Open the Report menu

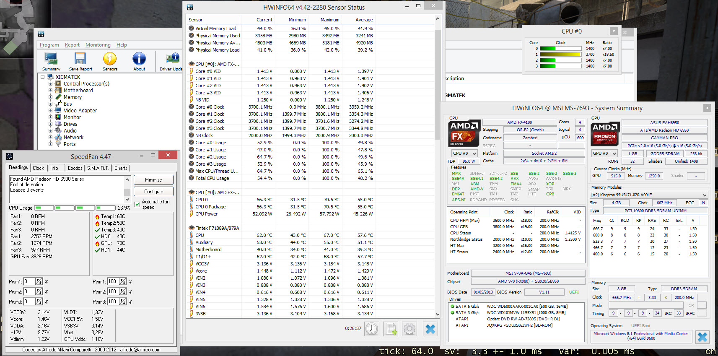72,45
